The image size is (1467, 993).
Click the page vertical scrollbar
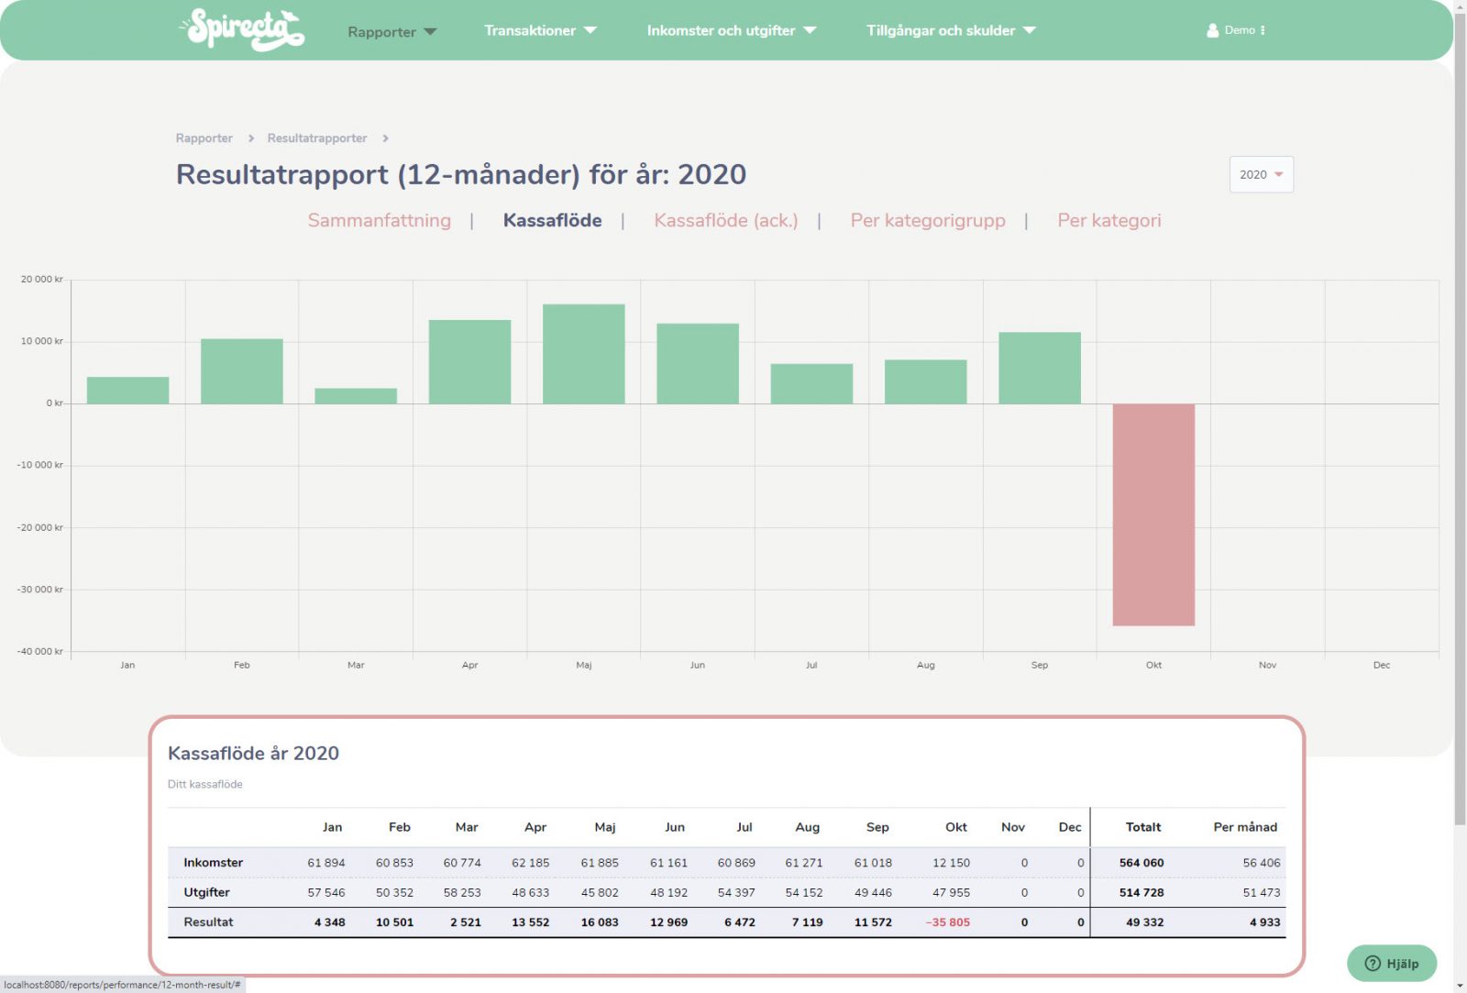(1459, 413)
